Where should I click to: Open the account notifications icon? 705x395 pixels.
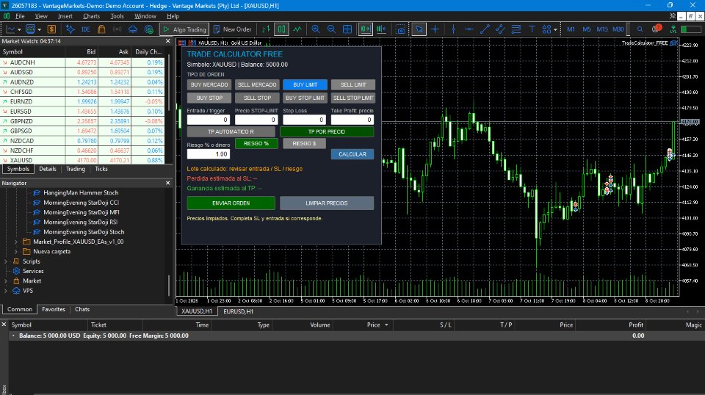click(657, 29)
